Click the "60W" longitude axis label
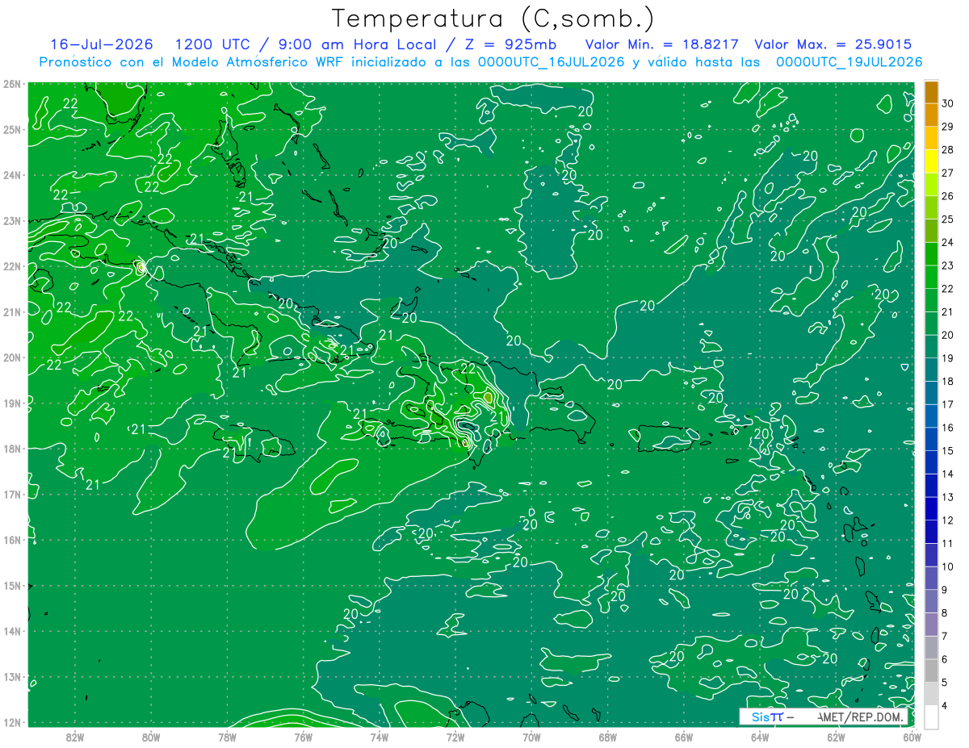969x748 pixels. 912,738
